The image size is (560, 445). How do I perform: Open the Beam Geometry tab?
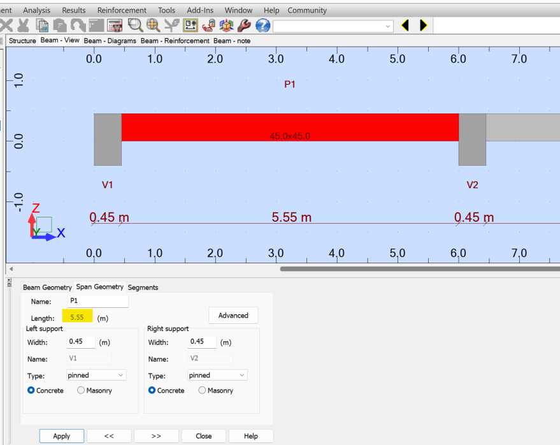[x=47, y=288]
